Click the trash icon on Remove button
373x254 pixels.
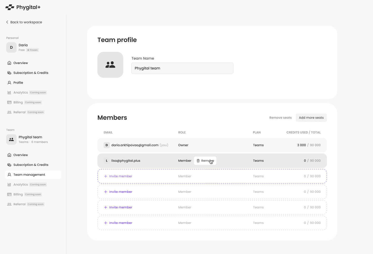198,161
